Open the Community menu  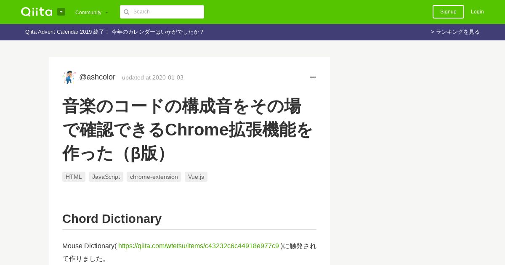(92, 12)
